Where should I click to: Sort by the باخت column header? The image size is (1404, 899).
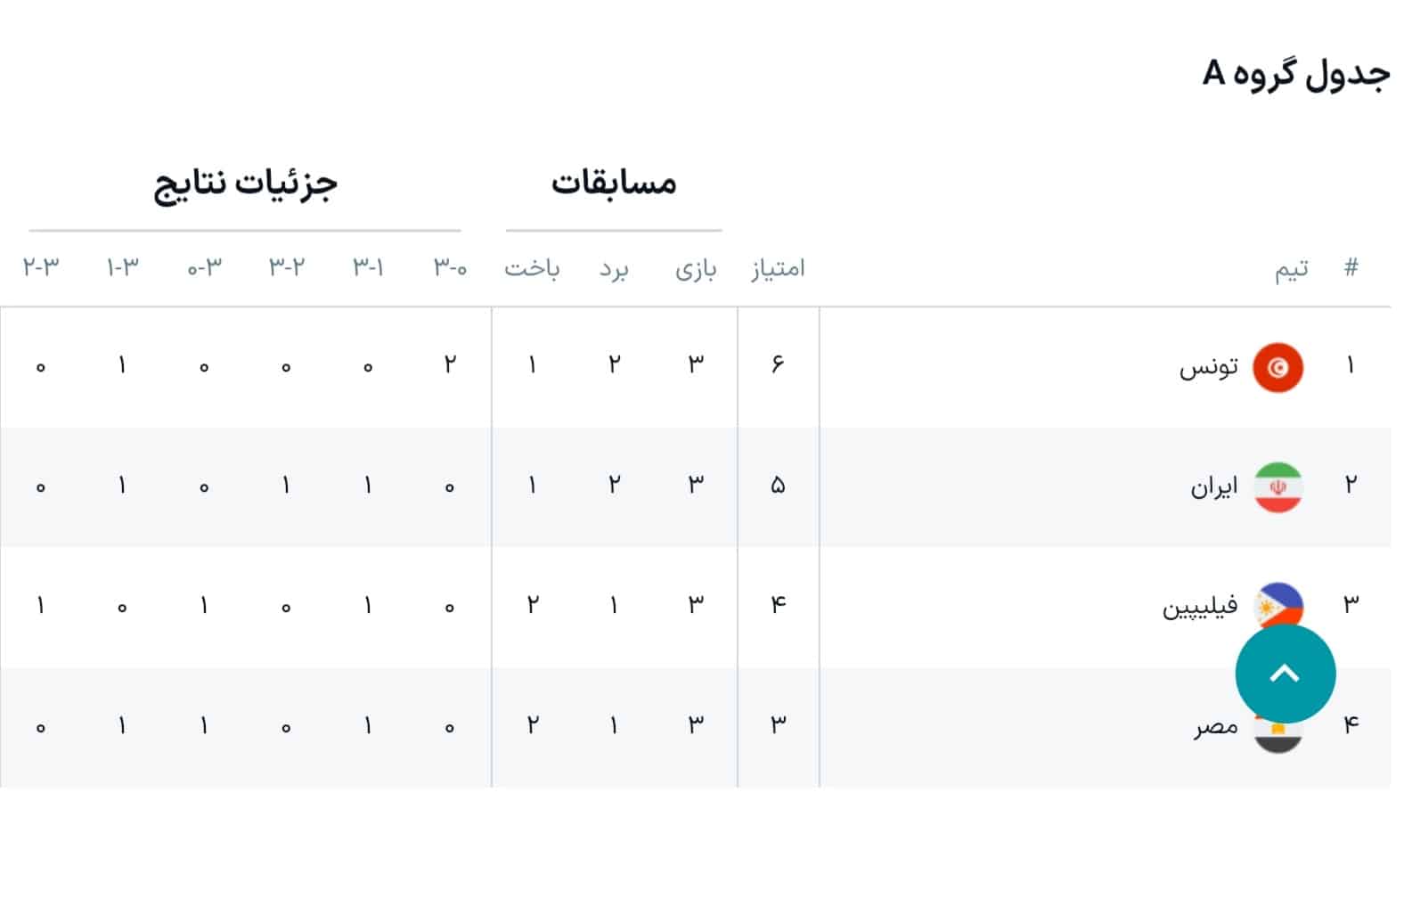coord(530,270)
